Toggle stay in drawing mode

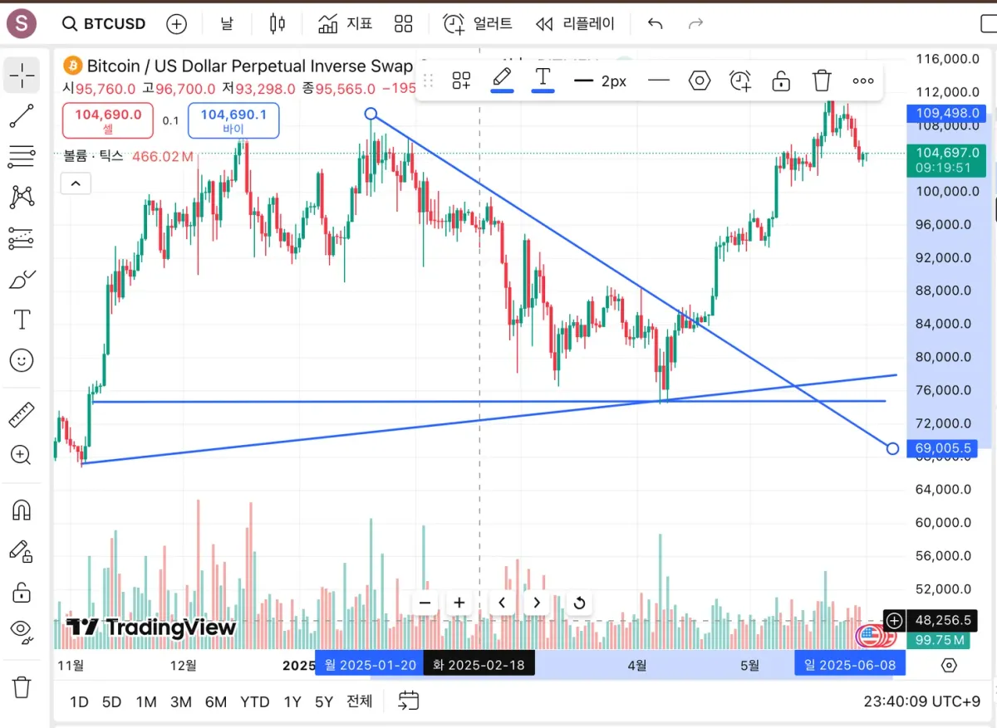[x=22, y=550]
